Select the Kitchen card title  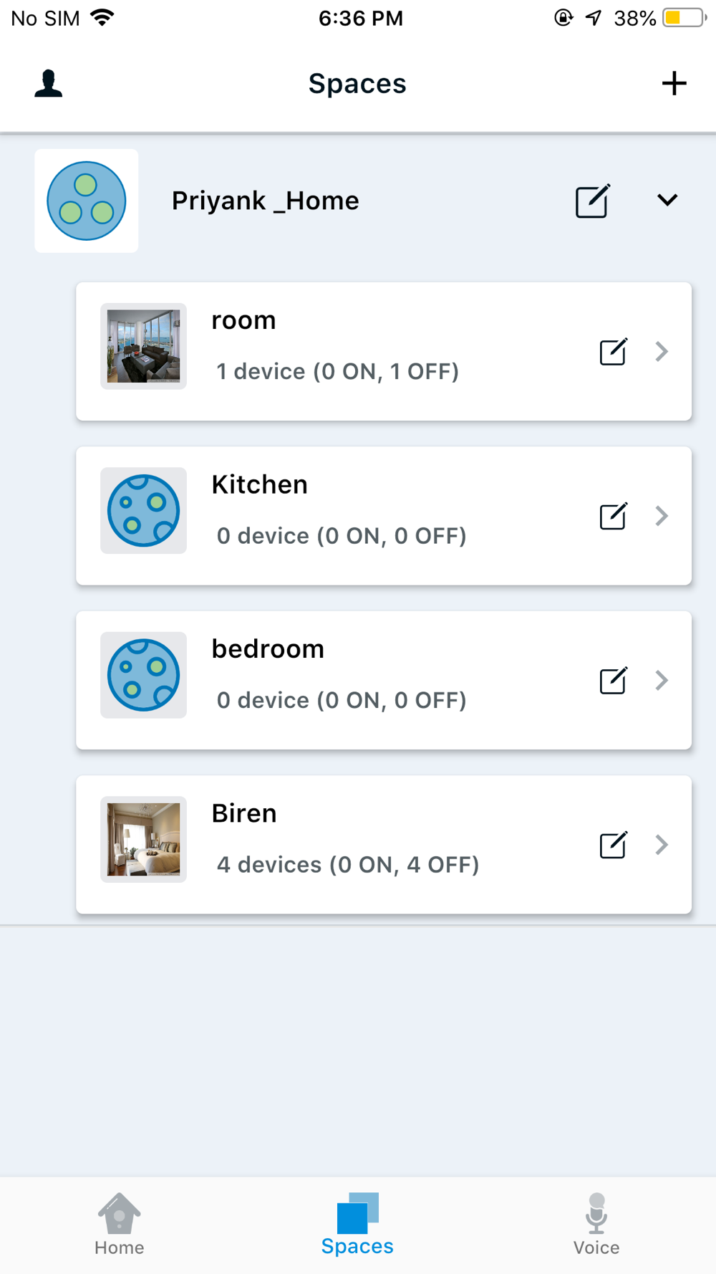click(260, 485)
